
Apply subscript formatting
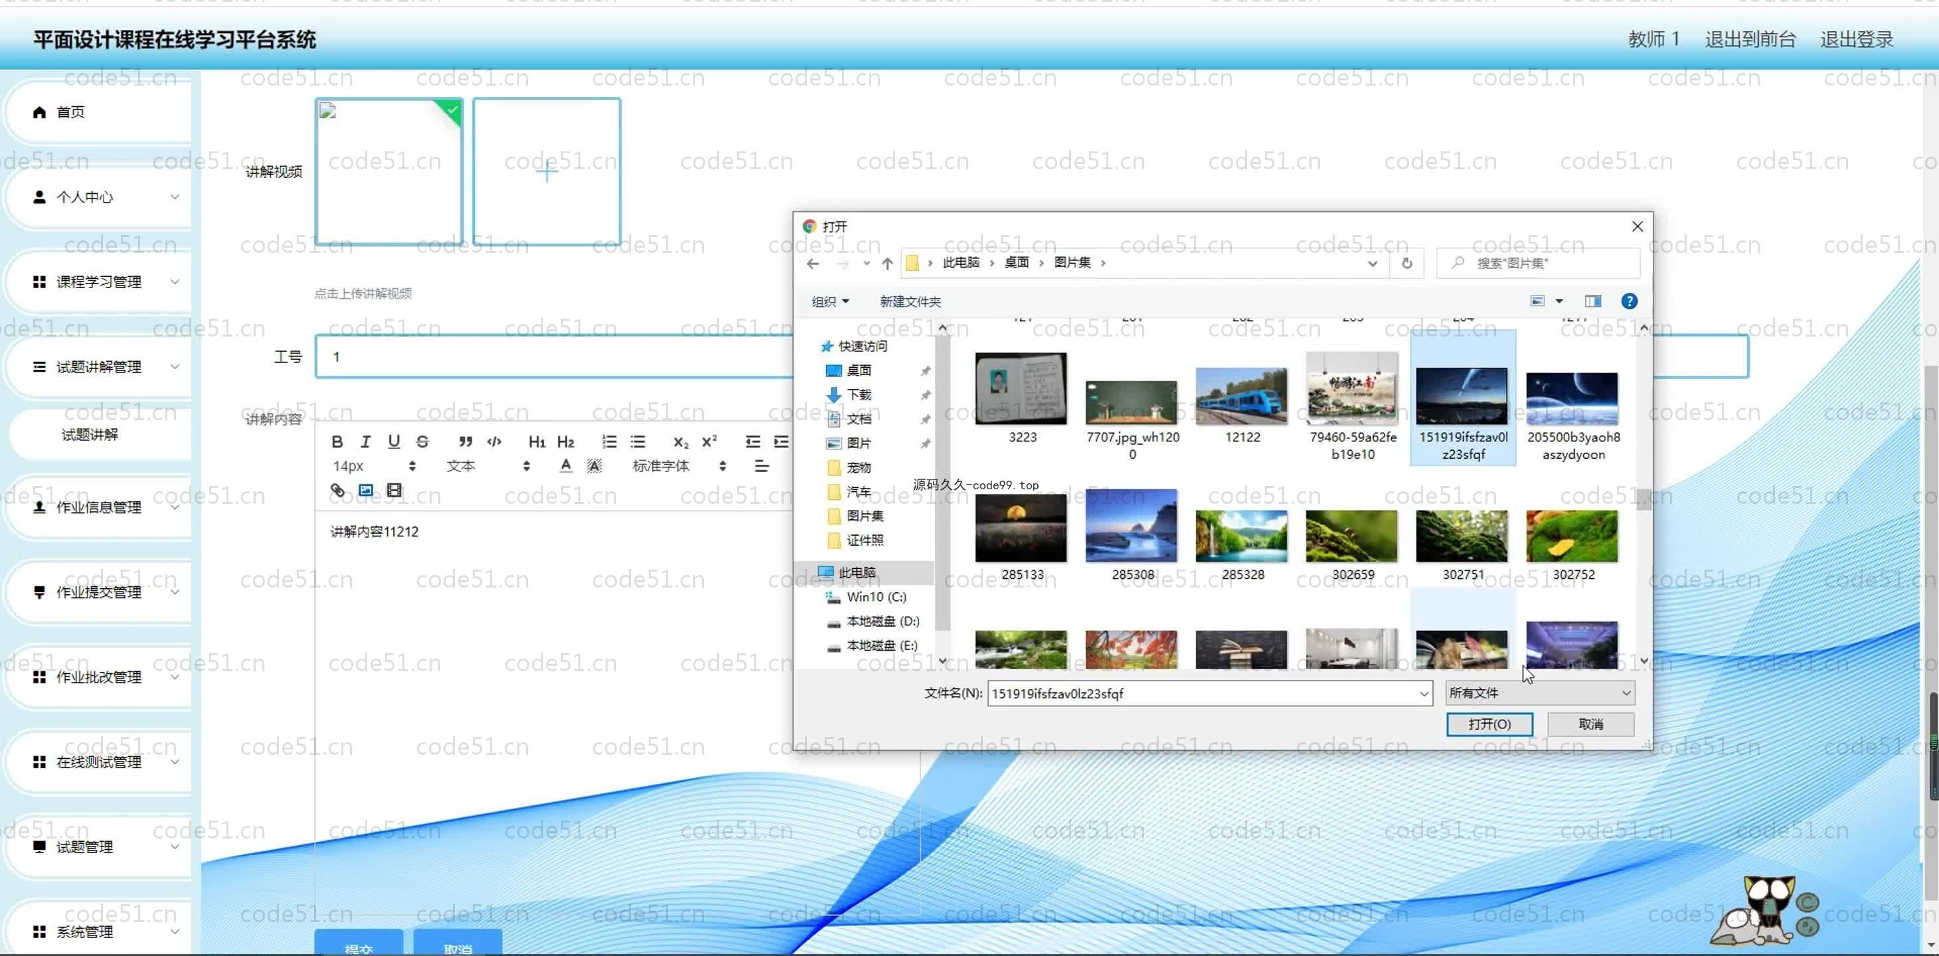681,442
